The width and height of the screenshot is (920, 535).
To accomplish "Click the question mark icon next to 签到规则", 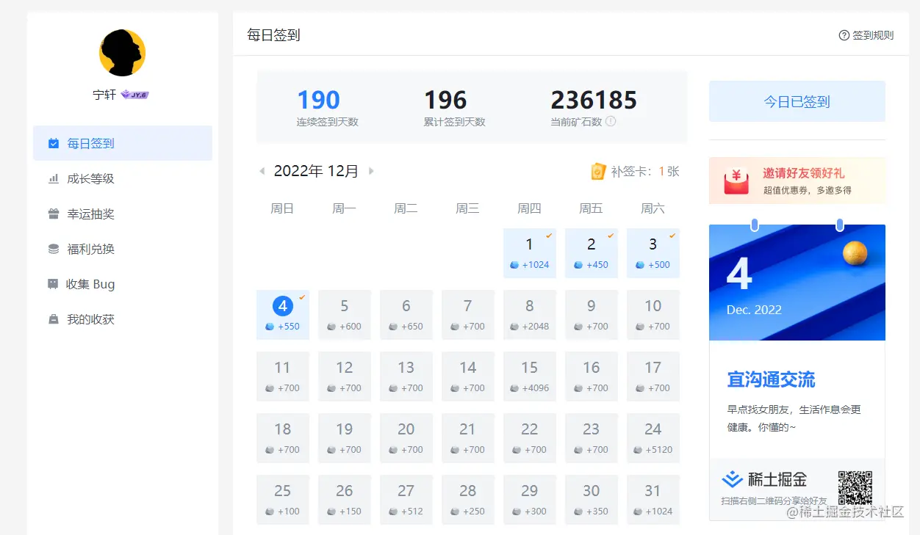I will point(844,35).
